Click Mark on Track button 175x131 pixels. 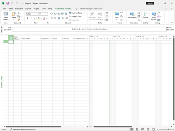point(76,13)
